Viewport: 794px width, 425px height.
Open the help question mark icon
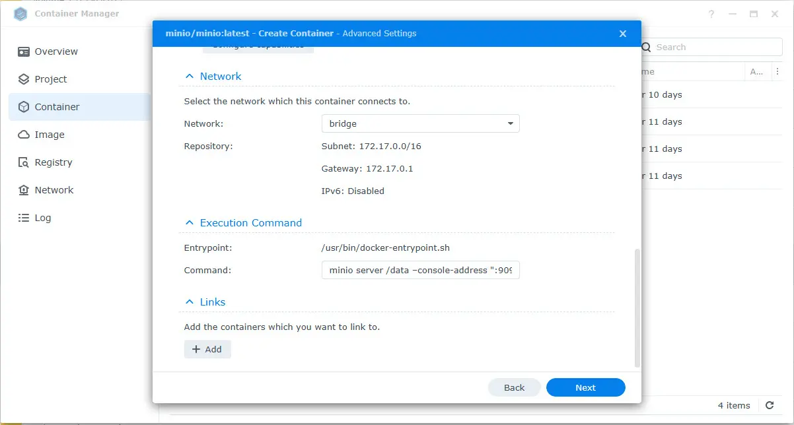tap(711, 14)
